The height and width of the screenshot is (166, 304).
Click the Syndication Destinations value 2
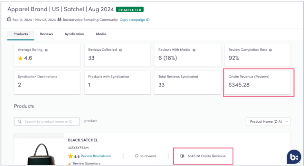click(20, 85)
